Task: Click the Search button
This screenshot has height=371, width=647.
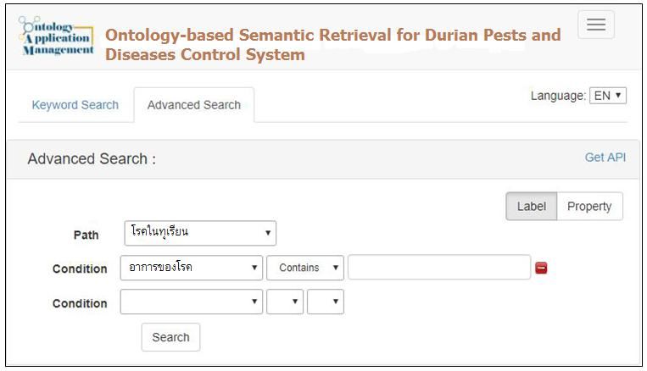Action: pos(170,337)
